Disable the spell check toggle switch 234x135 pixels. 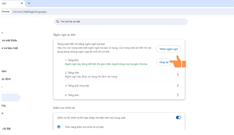[178, 117]
